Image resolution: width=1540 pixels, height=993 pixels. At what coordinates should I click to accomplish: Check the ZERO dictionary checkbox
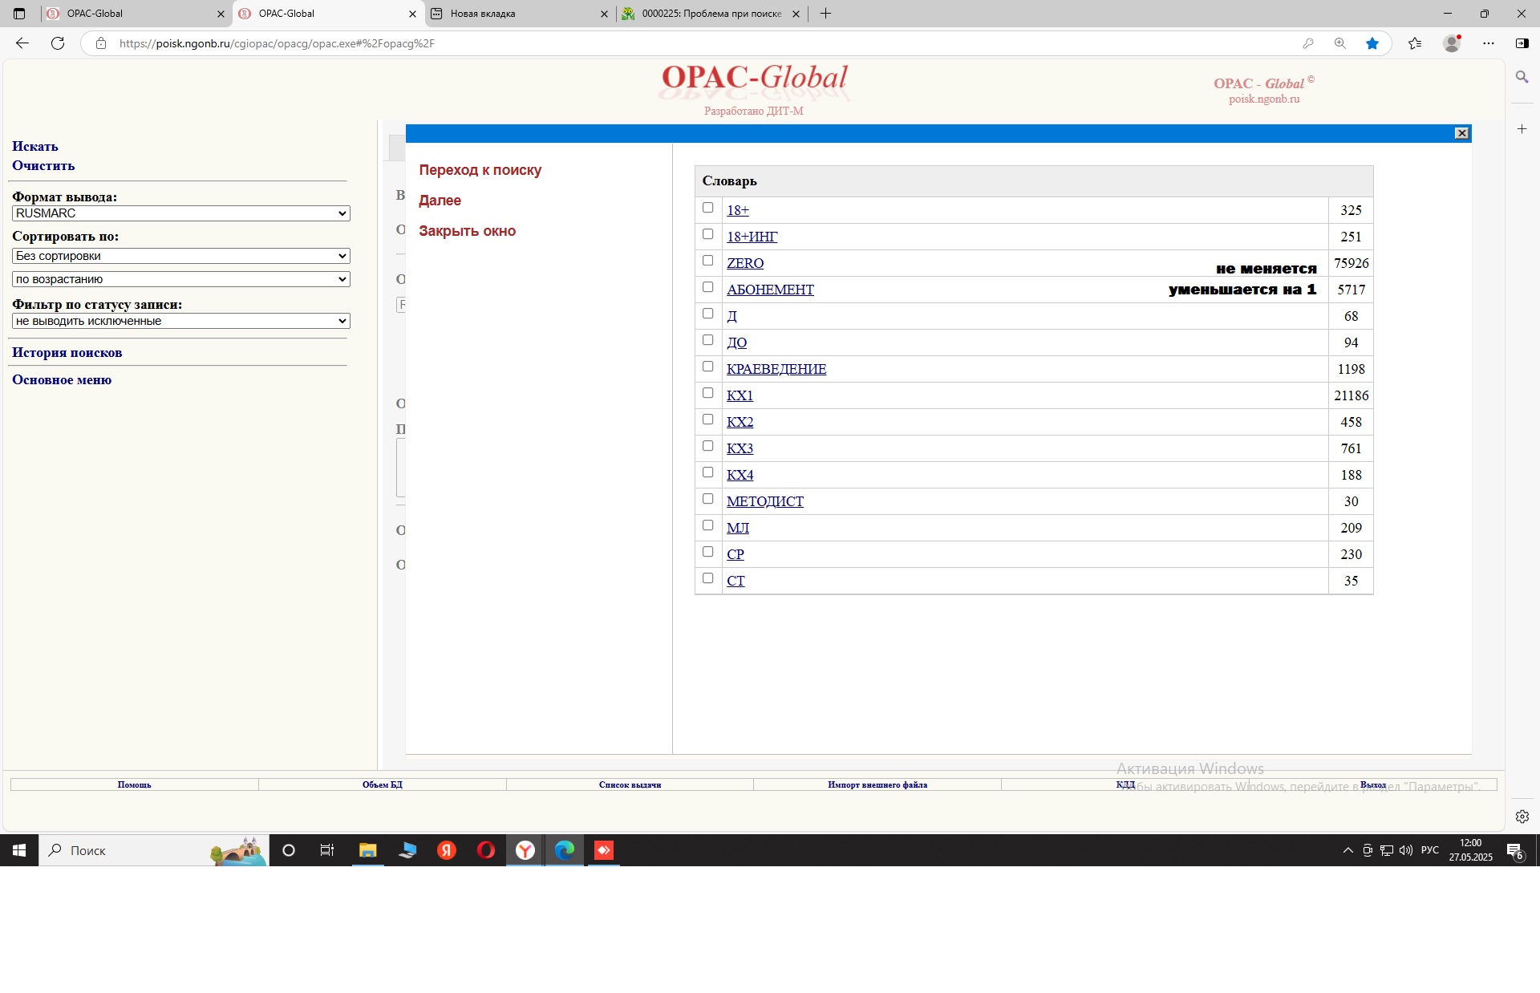pos(707,261)
